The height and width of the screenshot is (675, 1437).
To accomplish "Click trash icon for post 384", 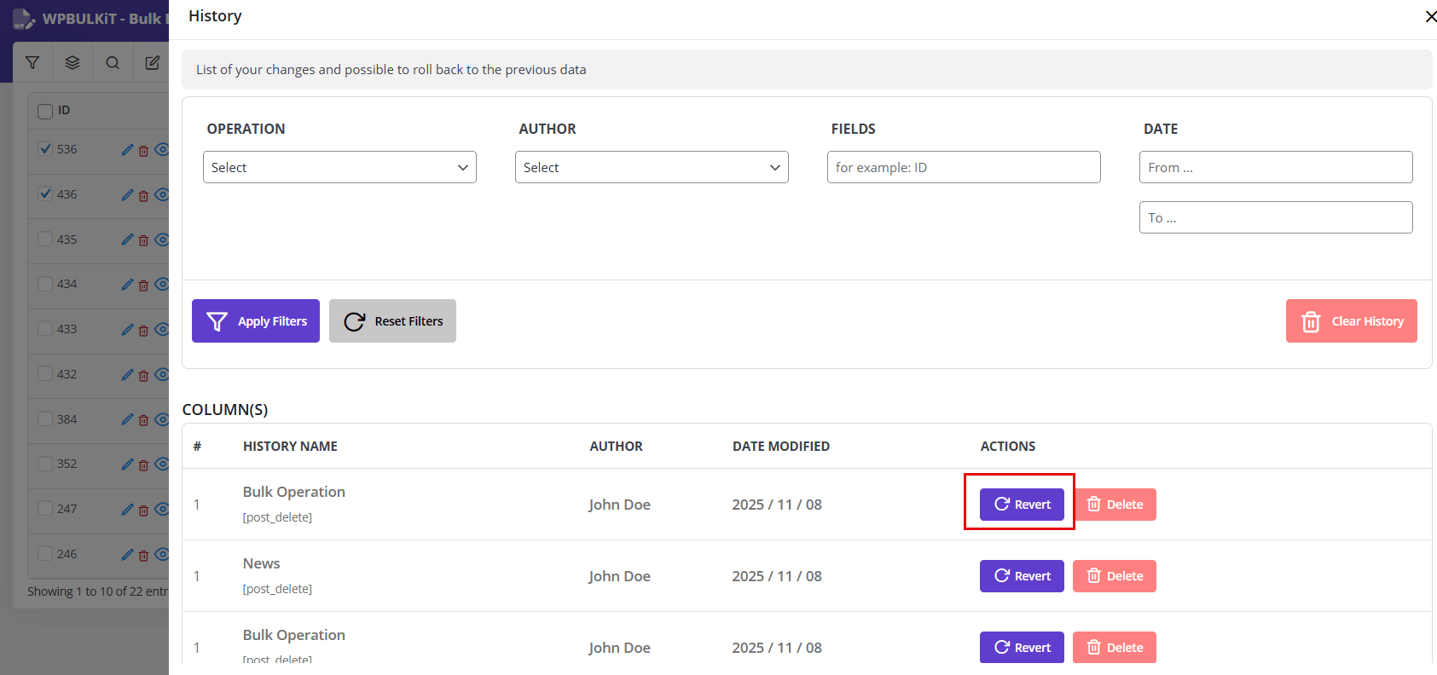I will 143,420.
